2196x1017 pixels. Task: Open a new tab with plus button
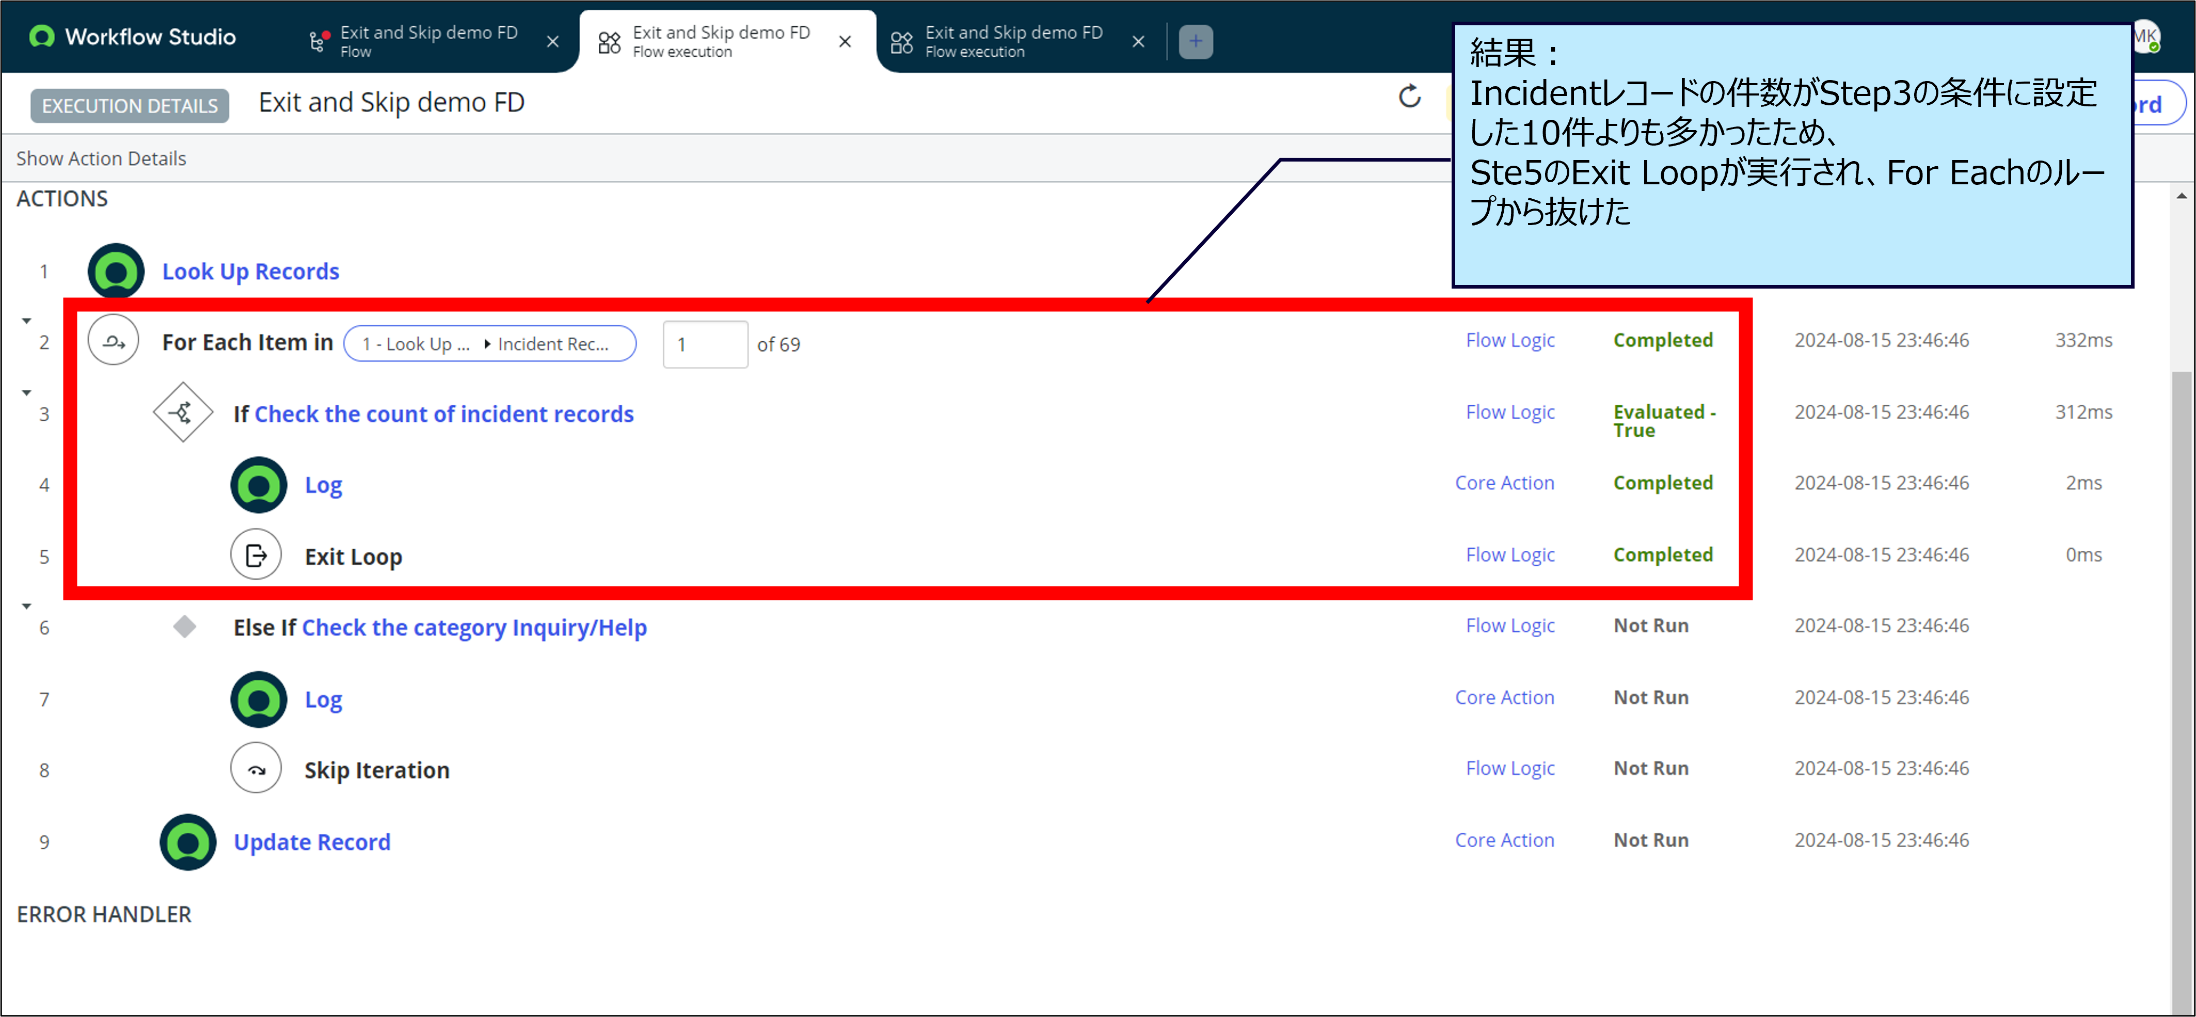tap(1195, 41)
